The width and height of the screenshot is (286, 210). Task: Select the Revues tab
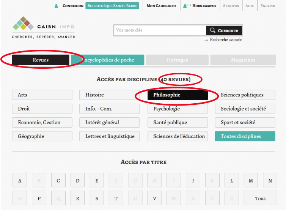41,60
